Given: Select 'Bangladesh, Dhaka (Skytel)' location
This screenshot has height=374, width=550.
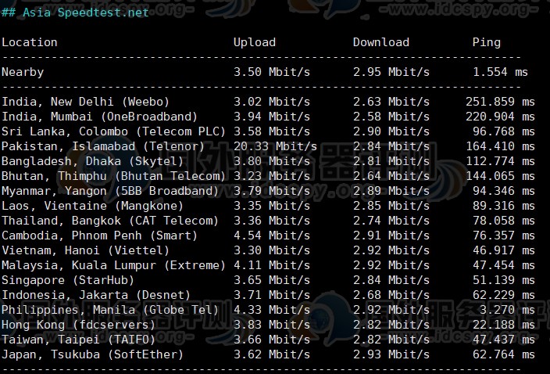Looking at the screenshot, I should [x=93, y=161].
